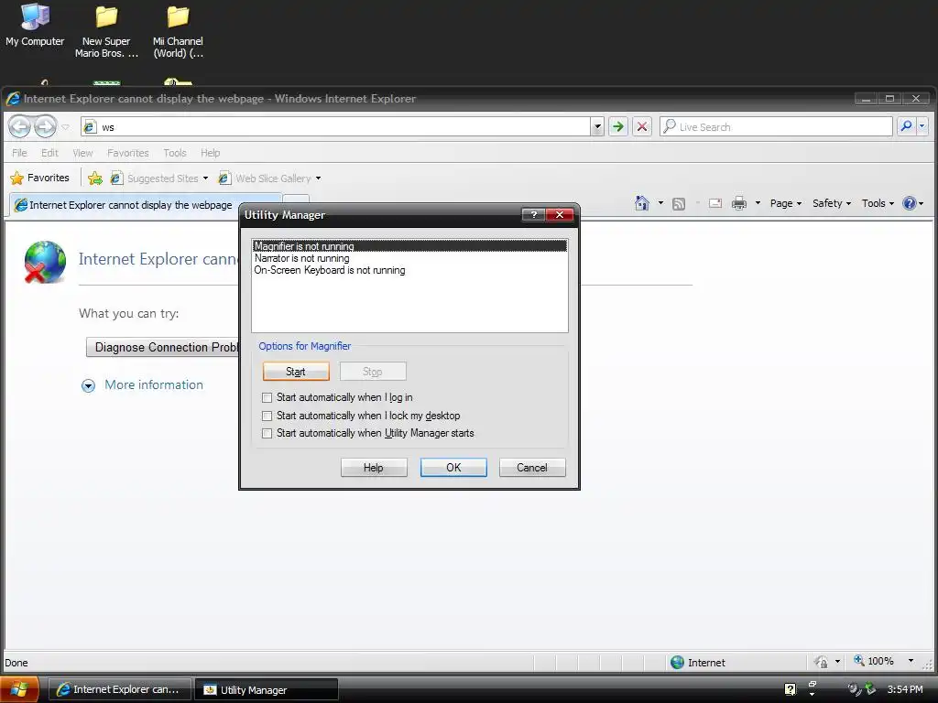The height and width of the screenshot is (703, 938).
Task: Click the status bar privacy lock icon
Action: tap(822, 662)
